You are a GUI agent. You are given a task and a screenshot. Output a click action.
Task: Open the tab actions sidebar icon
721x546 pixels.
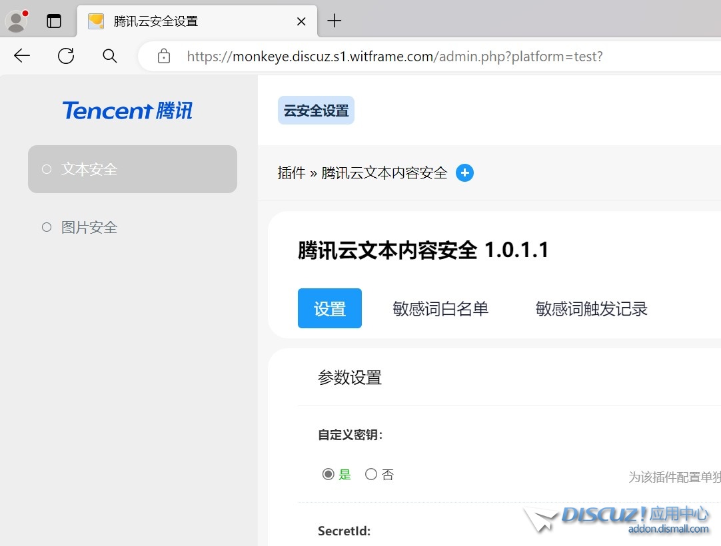click(54, 21)
